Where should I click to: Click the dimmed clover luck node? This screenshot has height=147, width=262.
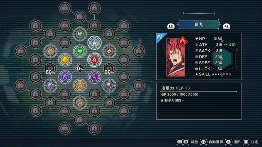pyautogui.click(x=50, y=51)
